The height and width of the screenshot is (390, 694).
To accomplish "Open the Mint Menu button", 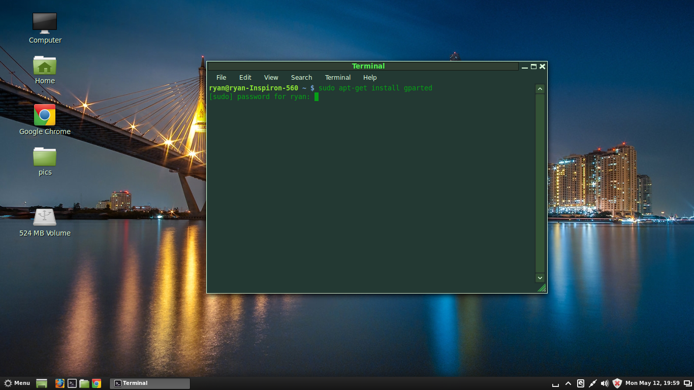I will 17,383.
